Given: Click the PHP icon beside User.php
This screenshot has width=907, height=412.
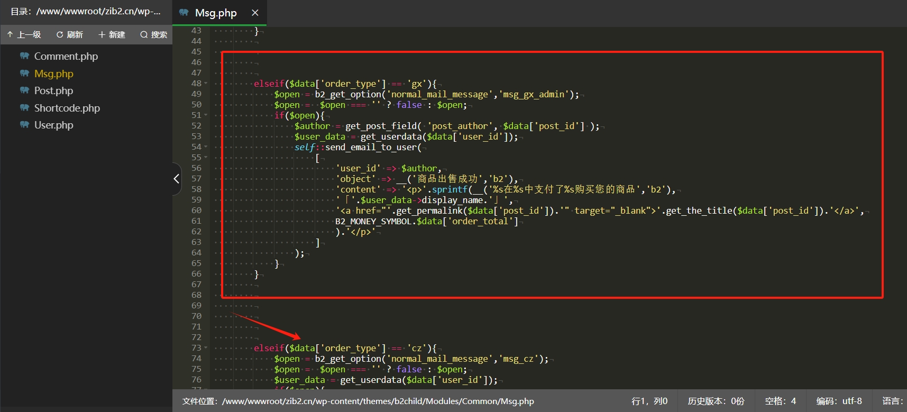Looking at the screenshot, I should (24, 125).
